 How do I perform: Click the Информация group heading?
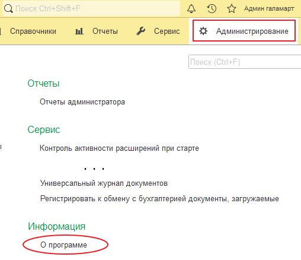coord(57,226)
